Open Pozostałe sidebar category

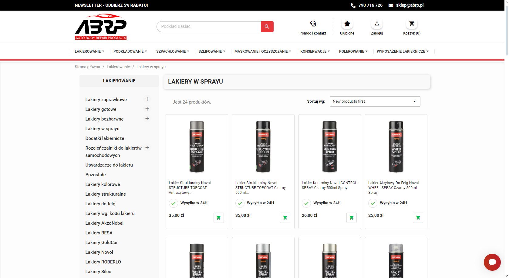[x=96, y=175]
